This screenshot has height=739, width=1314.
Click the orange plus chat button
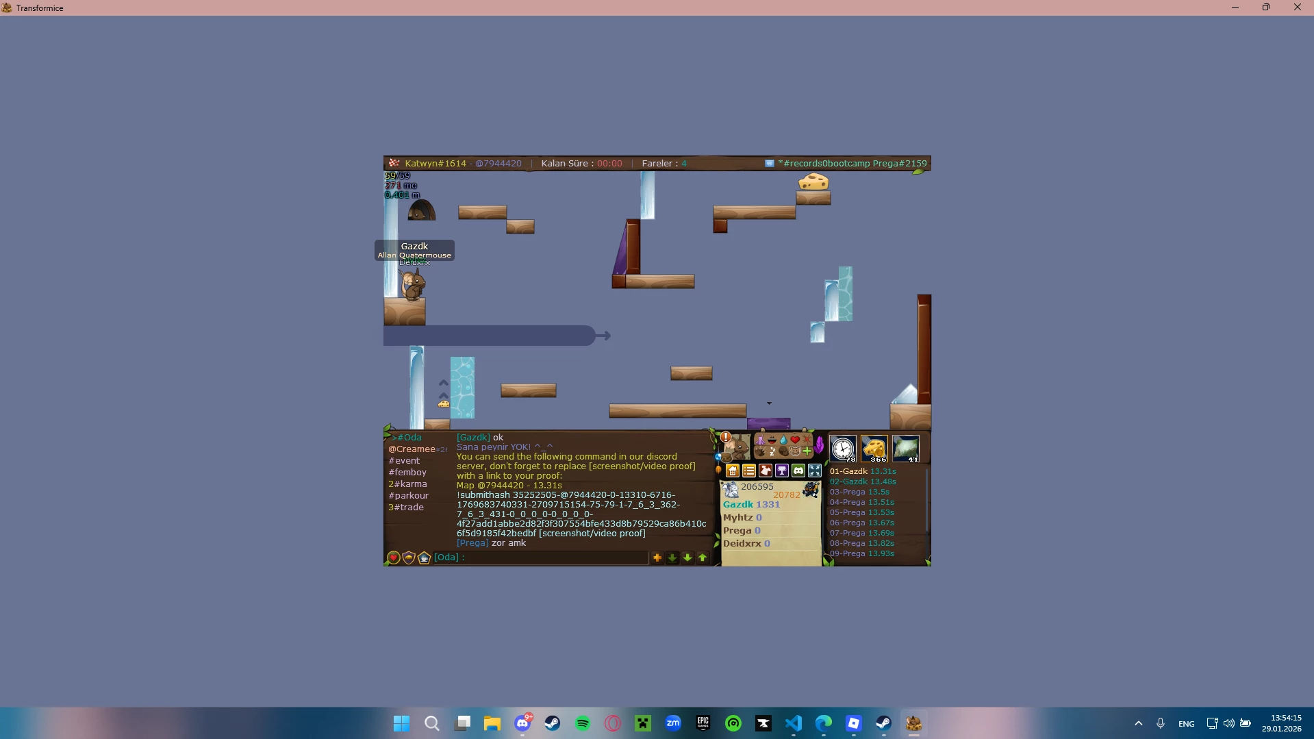coord(657,558)
